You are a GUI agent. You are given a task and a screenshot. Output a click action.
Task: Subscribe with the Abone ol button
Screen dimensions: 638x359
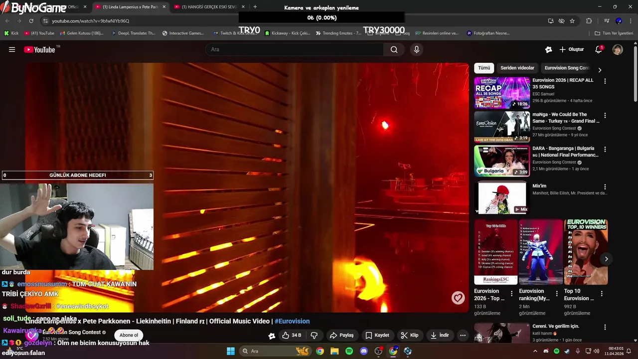[x=129, y=335]
